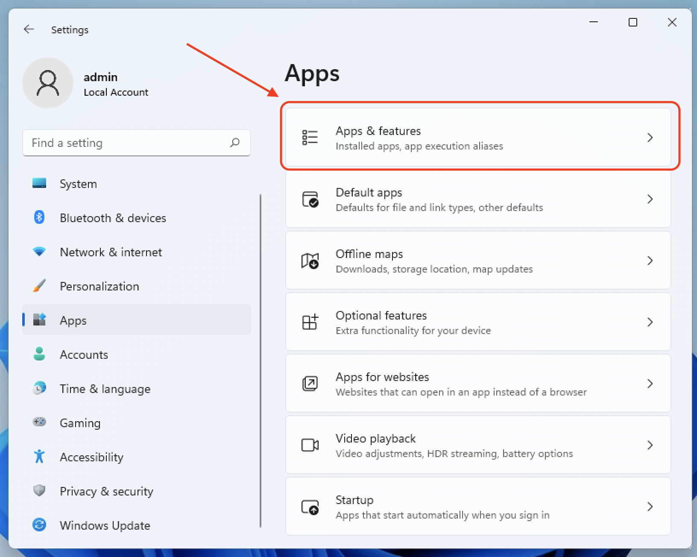Expand Apps & features chevron arrow
The height and width of the screenshot is (557, 697).
click(650, 138)
